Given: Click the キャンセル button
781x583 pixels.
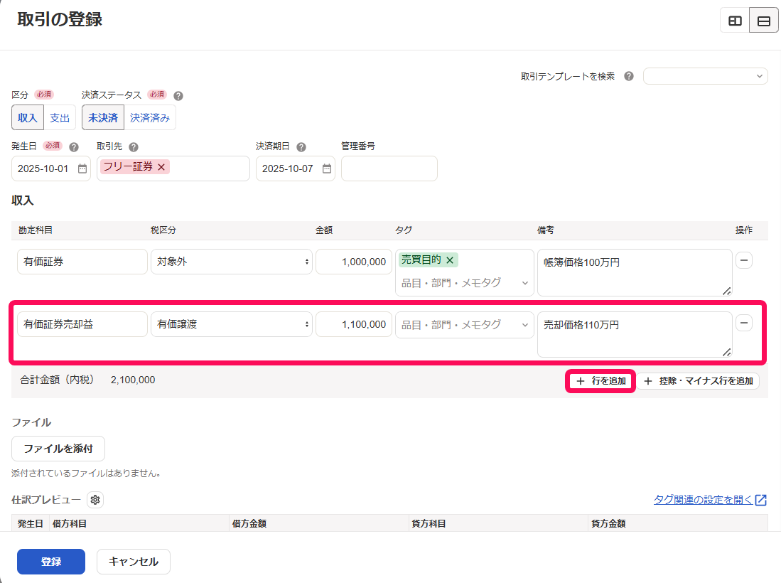Looking at the screenshot, I should (134, 562).
